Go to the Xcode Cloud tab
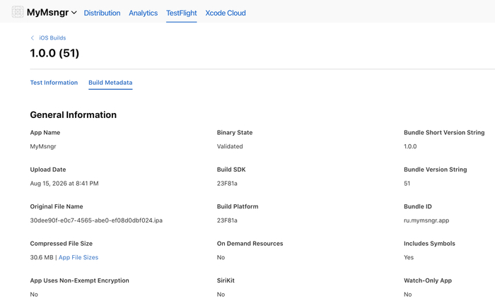This screenshot has width=495, height=308. click(226, 13)
